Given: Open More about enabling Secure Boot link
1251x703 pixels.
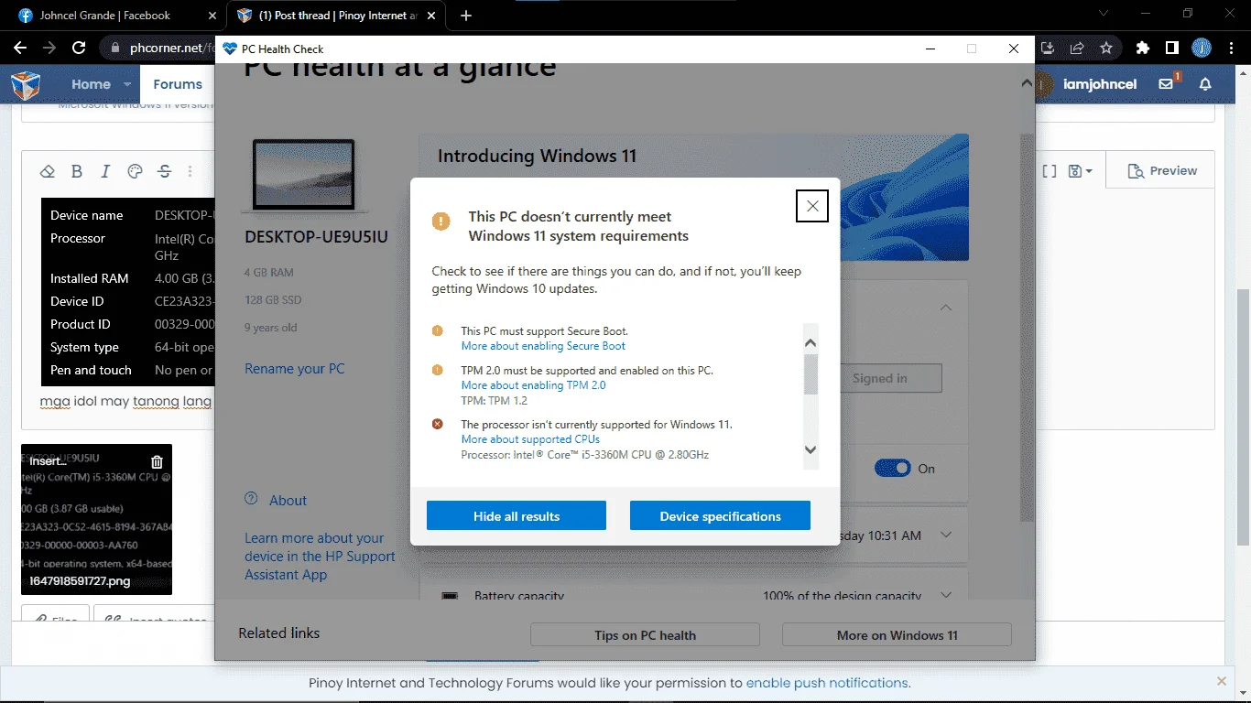Looking at the screenshot, I should click(543, 346).
